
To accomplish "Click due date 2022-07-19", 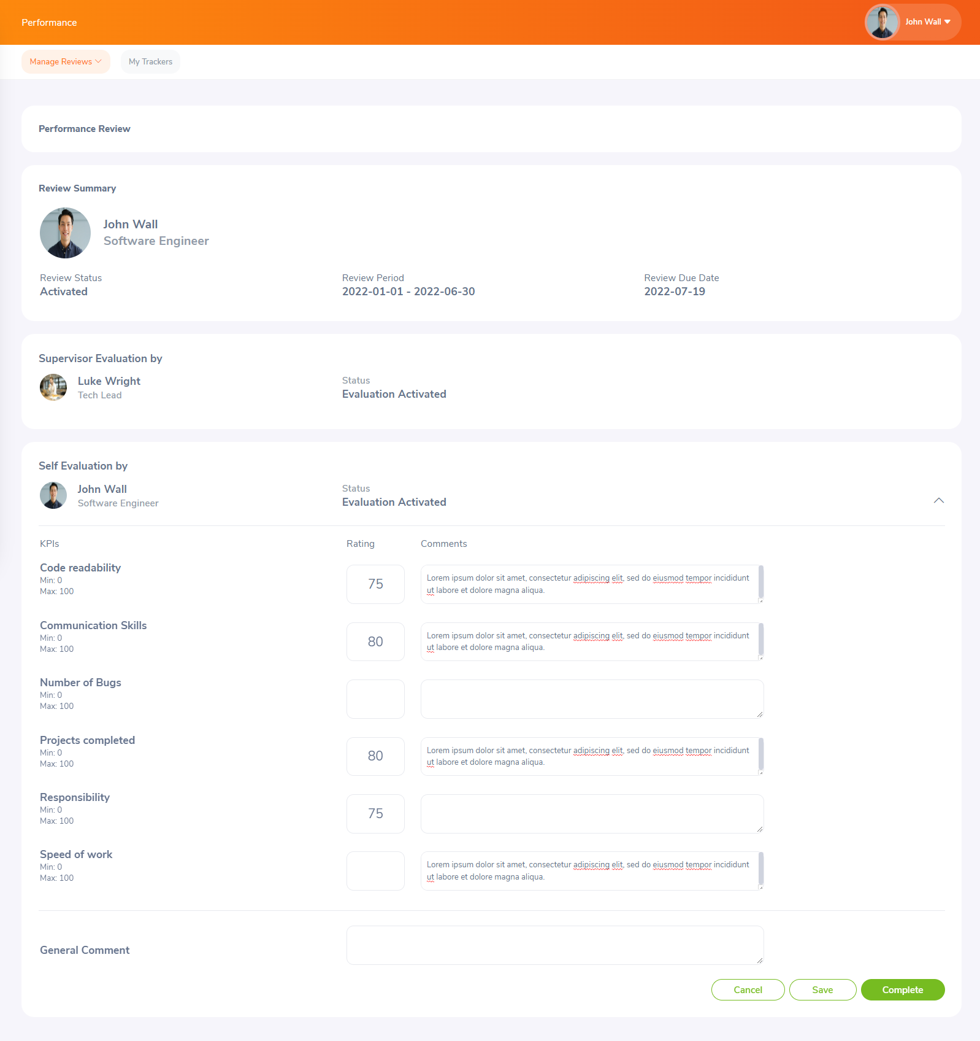I will pyautogui.click(x=675, y=292).
